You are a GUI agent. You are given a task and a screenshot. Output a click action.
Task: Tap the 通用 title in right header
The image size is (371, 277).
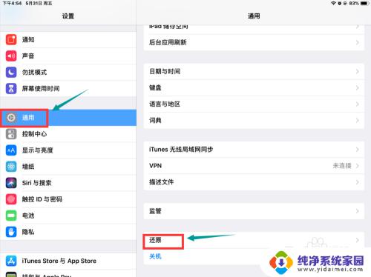(254, 16)
